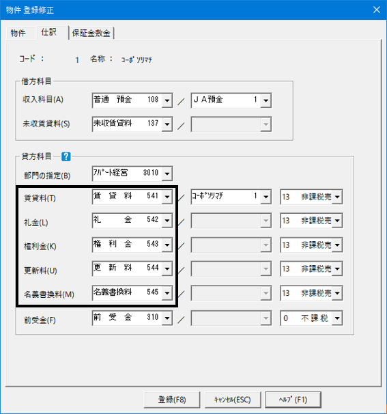Open the disabled sub-account dropdown for 前受金
Viewport: 387px width, 414px height.
click(266, 318)
